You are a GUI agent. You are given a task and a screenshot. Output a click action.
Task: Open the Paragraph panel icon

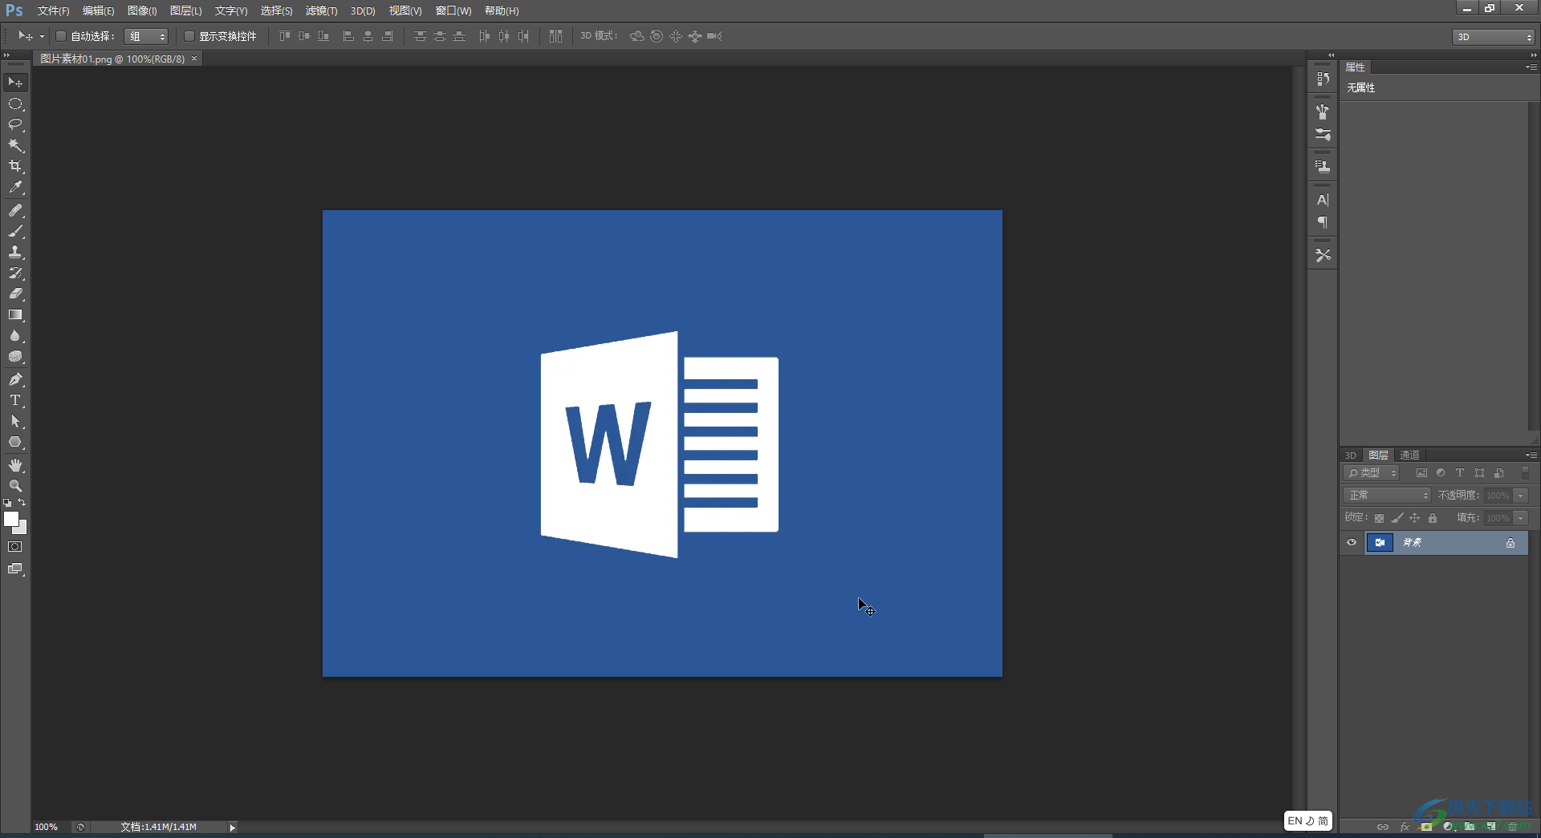pos(1323,222)
